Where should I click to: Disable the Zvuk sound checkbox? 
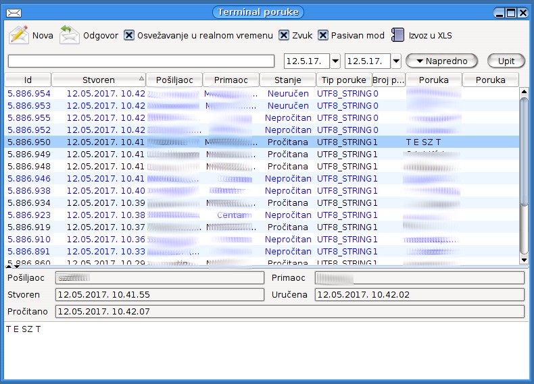[284, 35]
